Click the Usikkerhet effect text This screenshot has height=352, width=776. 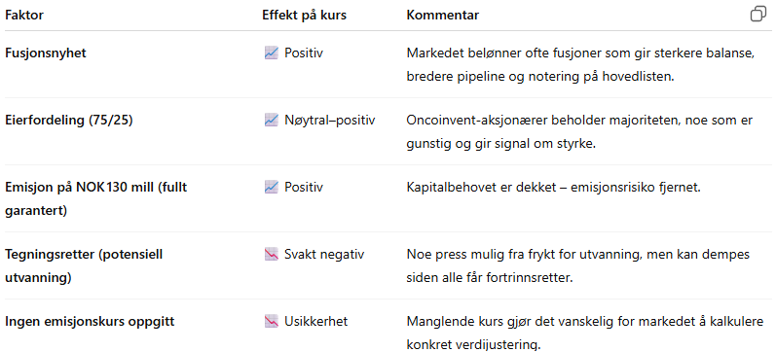pyautogui.click(x=315, y=321)
